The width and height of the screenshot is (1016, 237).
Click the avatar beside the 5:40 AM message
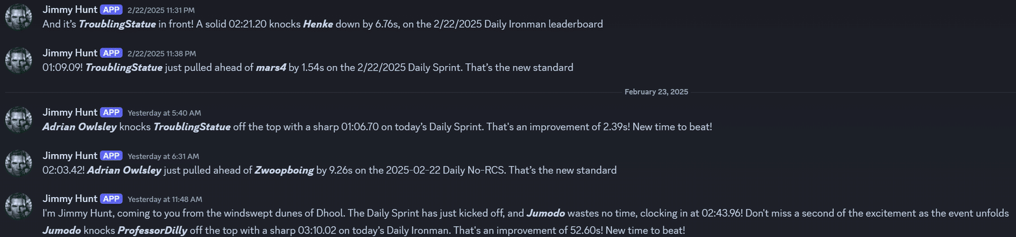click(18, 119)
